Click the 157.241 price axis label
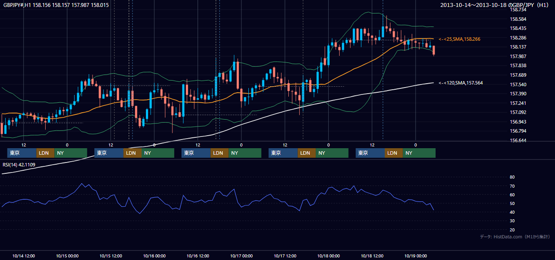Image resolution: width=555 pixels, height=260 pixels. 519,103
